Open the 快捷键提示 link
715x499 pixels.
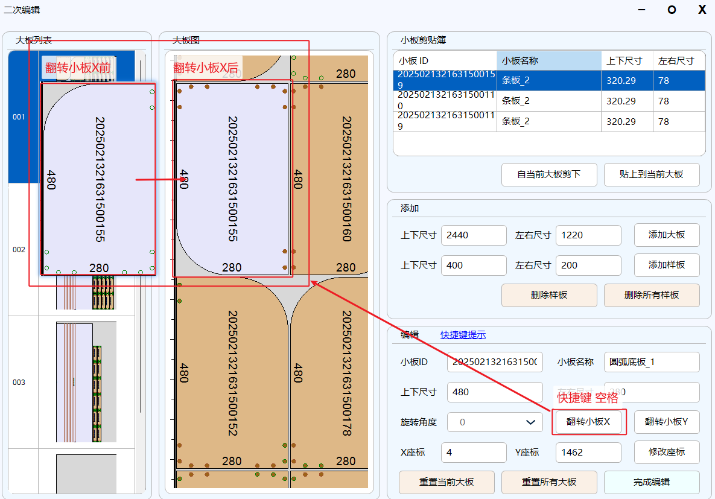[x=463, y=335]
